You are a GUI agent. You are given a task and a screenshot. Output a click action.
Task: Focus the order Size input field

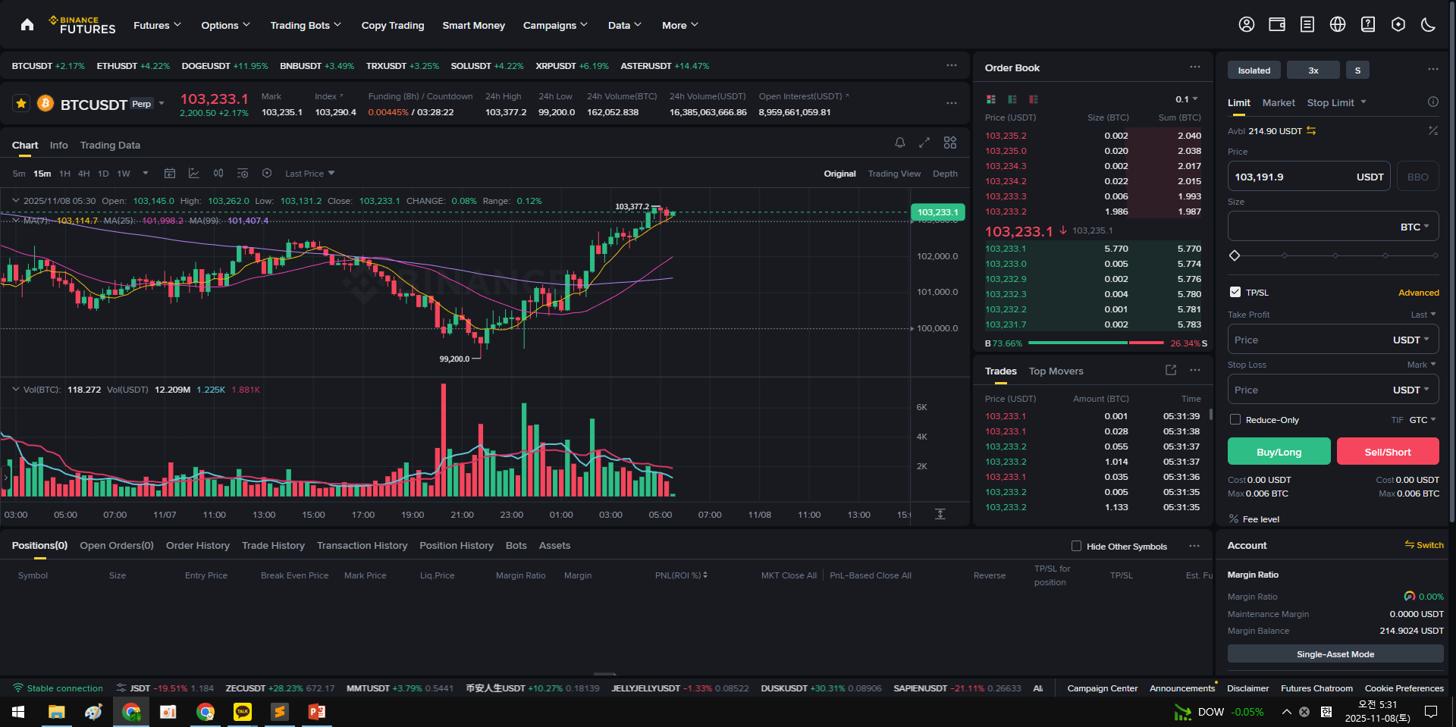coord(1333,226)
